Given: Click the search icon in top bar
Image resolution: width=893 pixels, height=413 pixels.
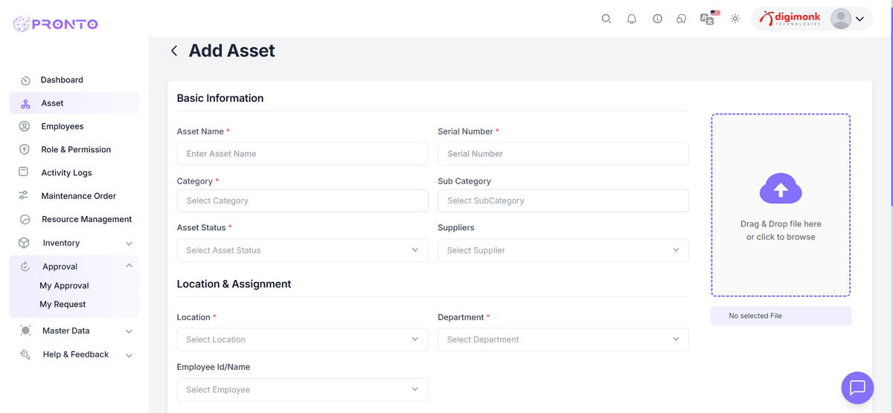Looking at the screenshot, I should coord(606,19).
